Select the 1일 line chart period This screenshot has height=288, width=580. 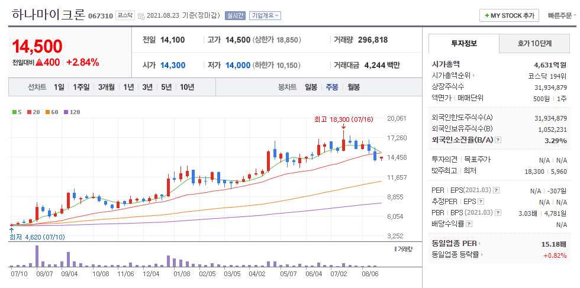point(59,88)
